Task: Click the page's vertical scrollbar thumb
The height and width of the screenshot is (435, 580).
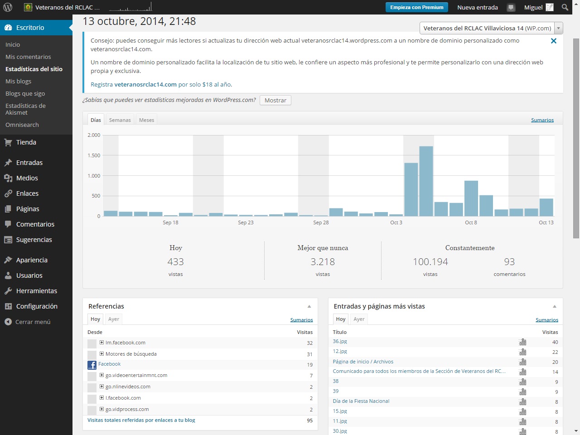Action: tap(576, 136)
